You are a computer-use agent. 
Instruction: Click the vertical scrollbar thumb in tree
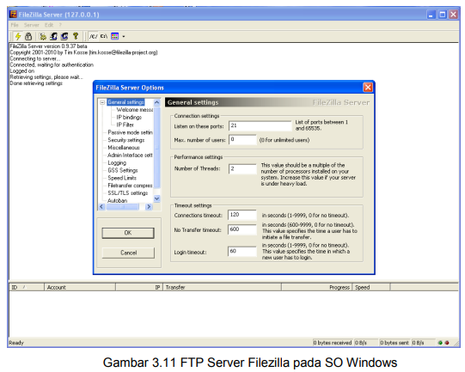coord(157,147)
